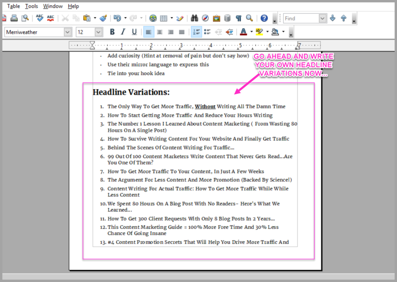This screenshot has height=282, width=397.
Task: Run the Spelling and Grammar check
Action: [39, 18]
